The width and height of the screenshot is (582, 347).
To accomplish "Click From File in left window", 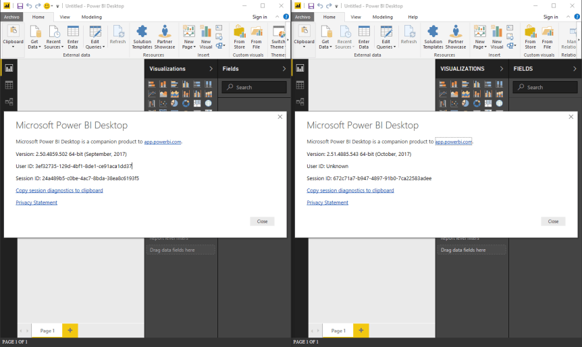I will [256, 37].
